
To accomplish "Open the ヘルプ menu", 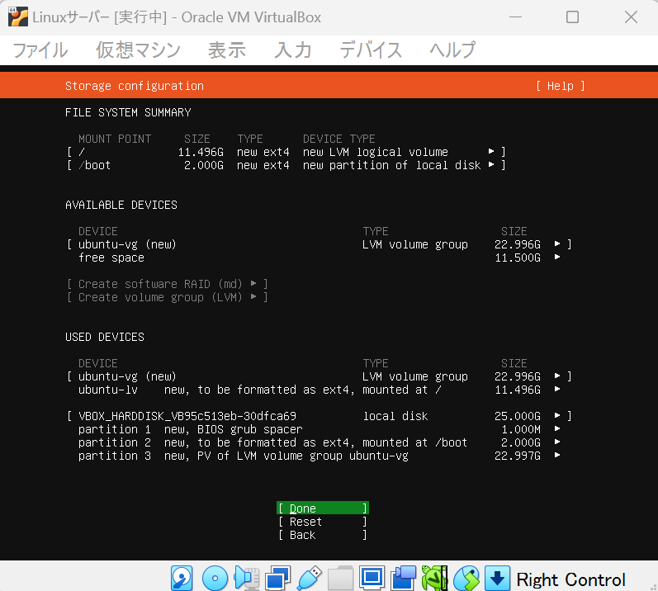I will click(x=452, y=50).
